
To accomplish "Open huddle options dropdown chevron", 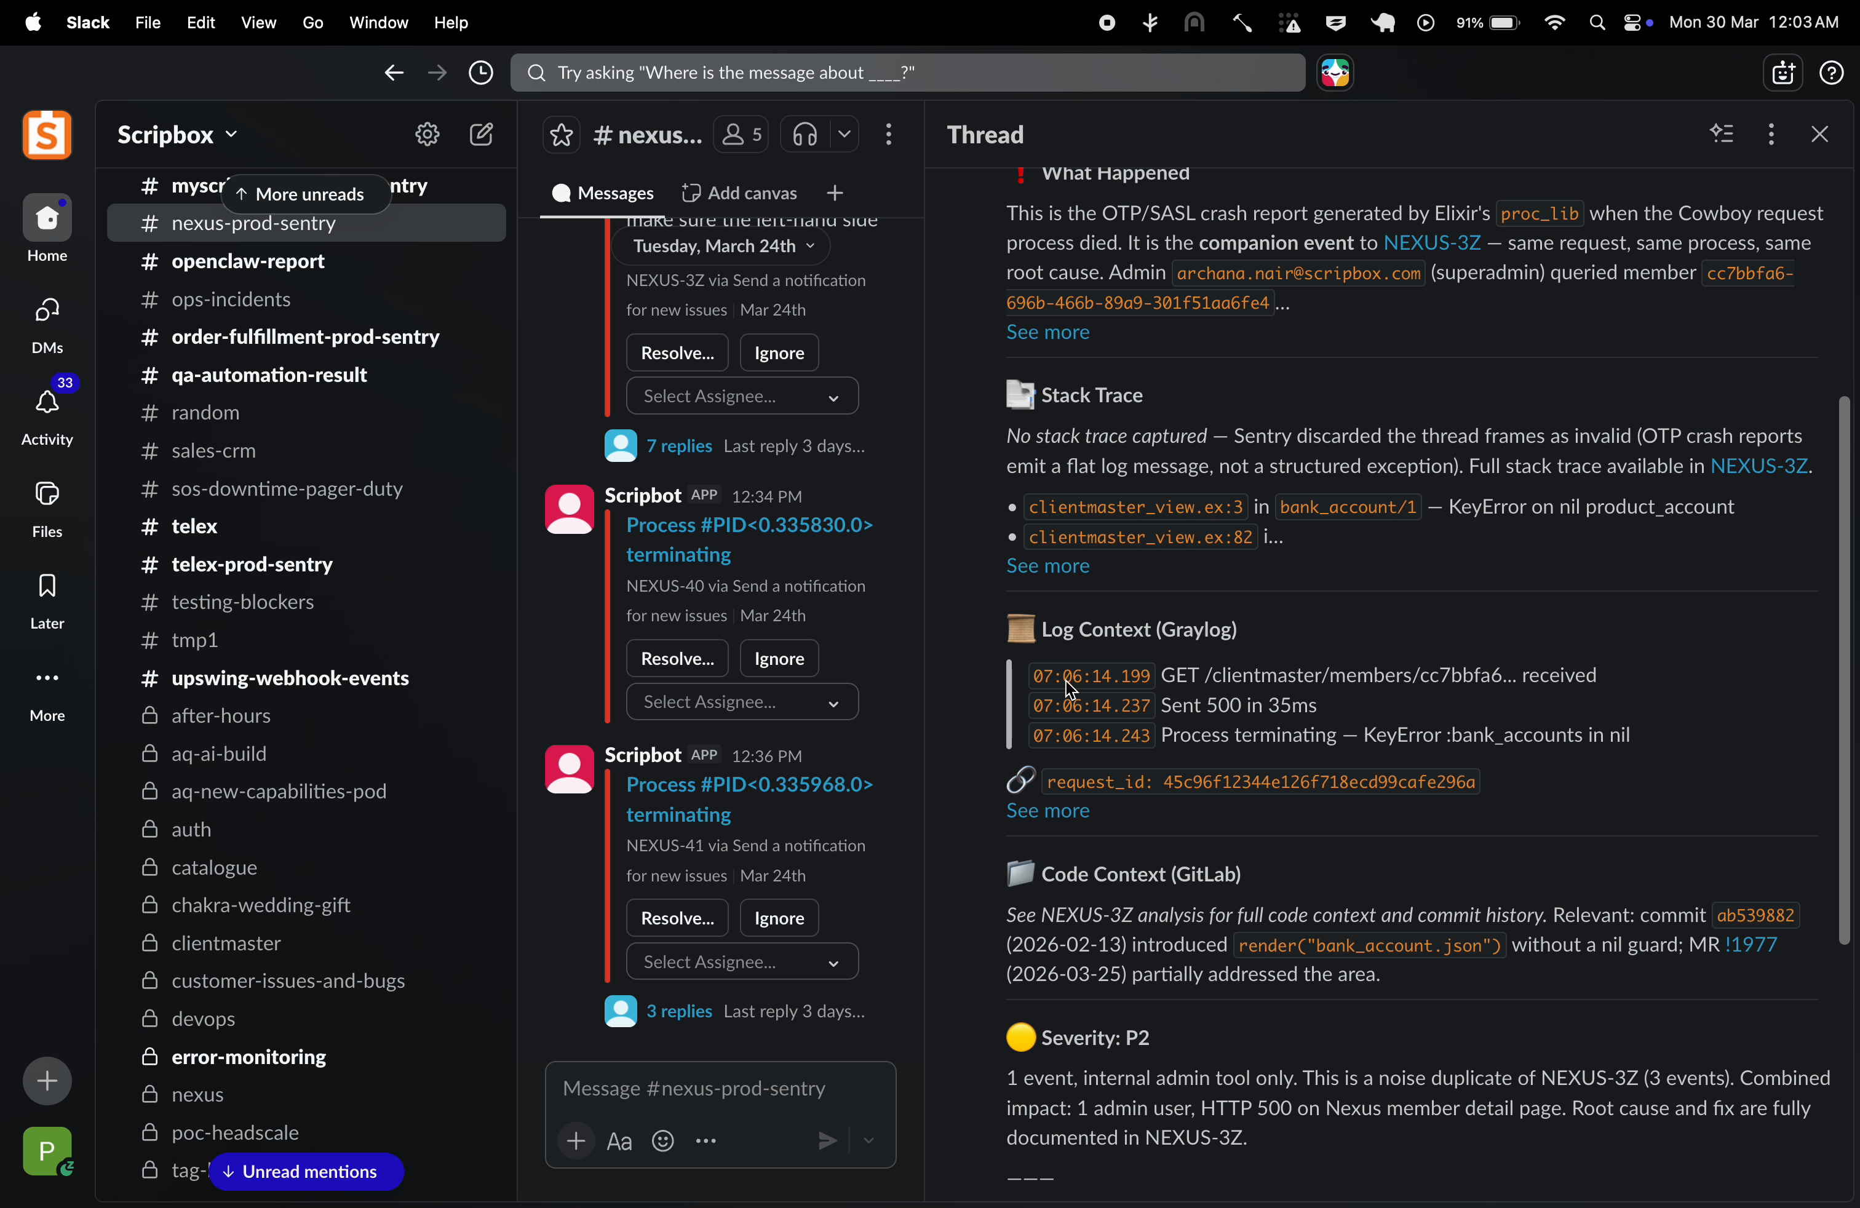I will 844,135.
